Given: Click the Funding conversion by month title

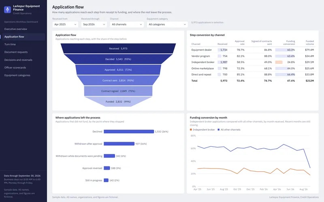Looking at the screenshot, I should point(209,118).
